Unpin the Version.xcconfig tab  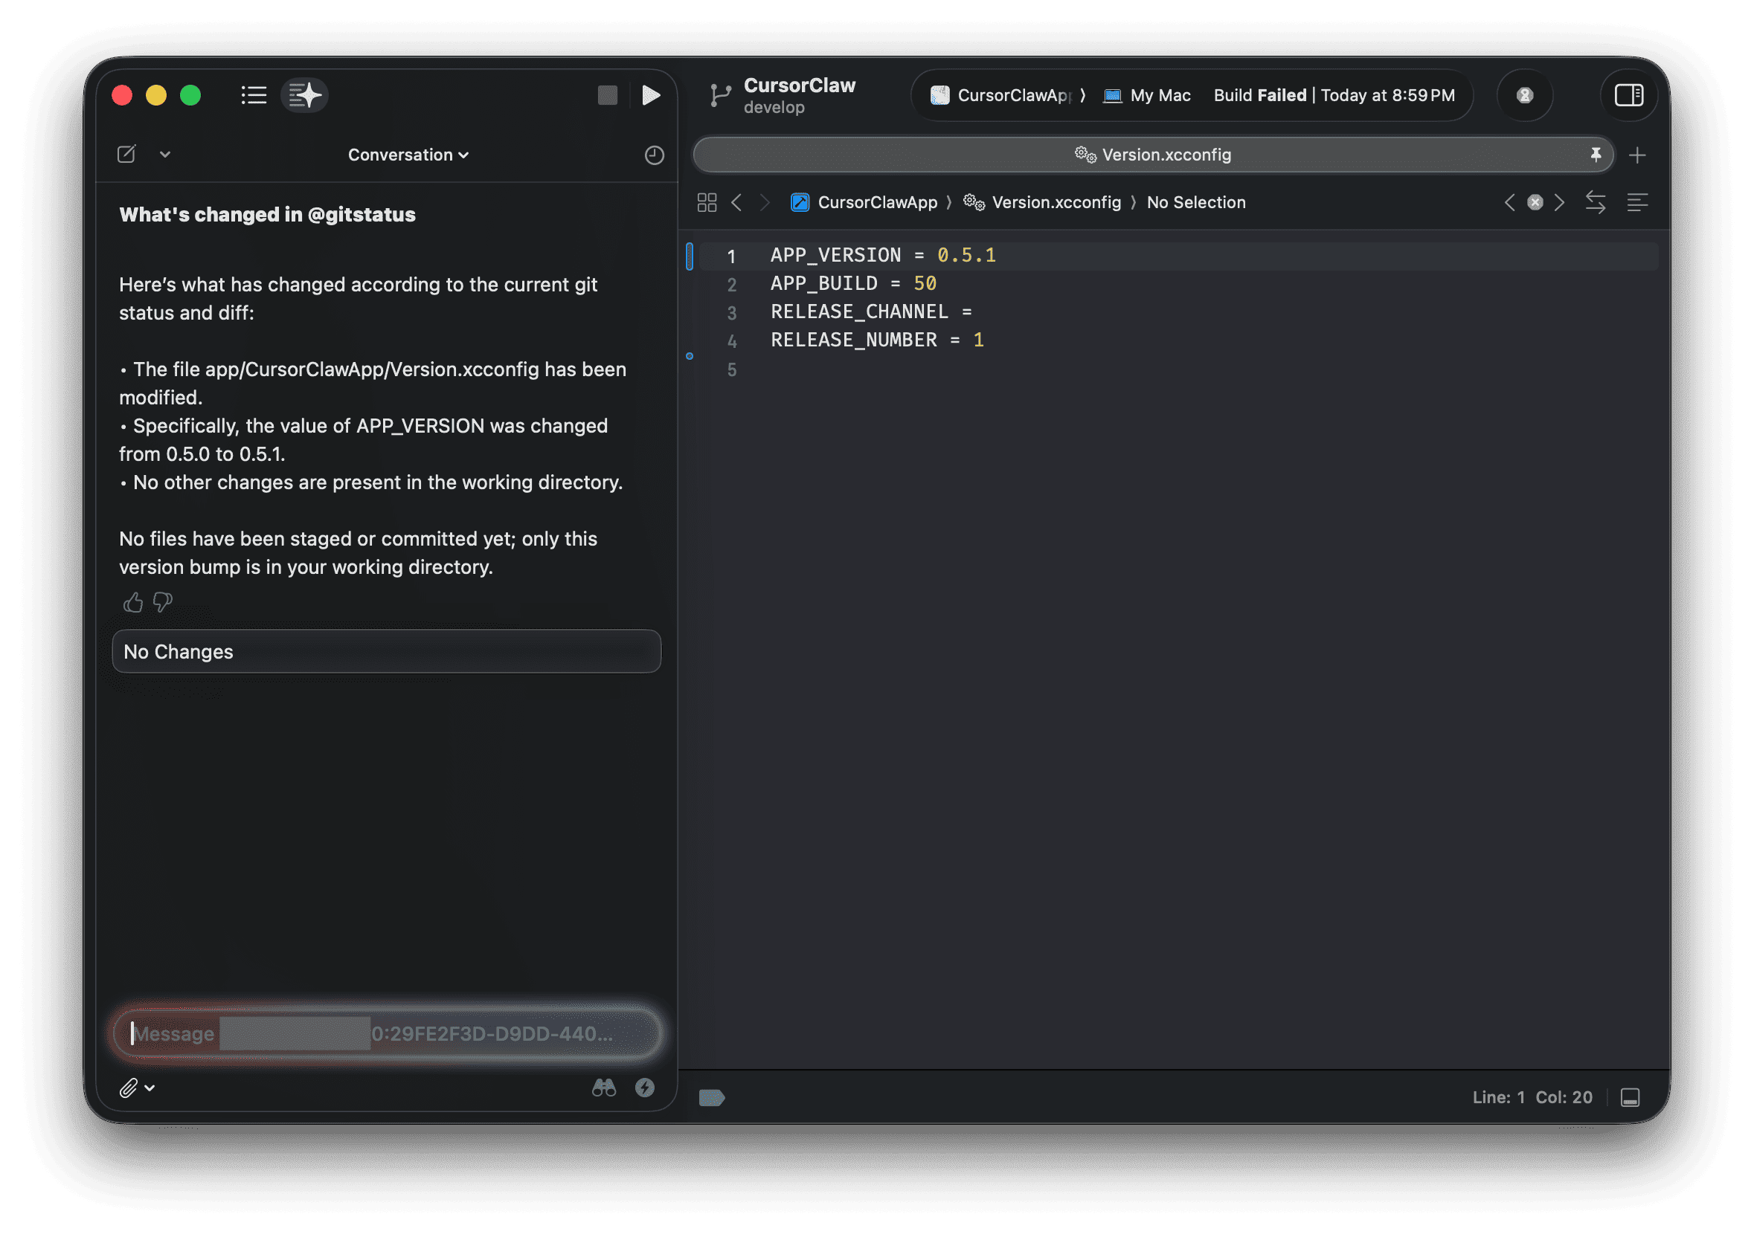point(1596,155)
